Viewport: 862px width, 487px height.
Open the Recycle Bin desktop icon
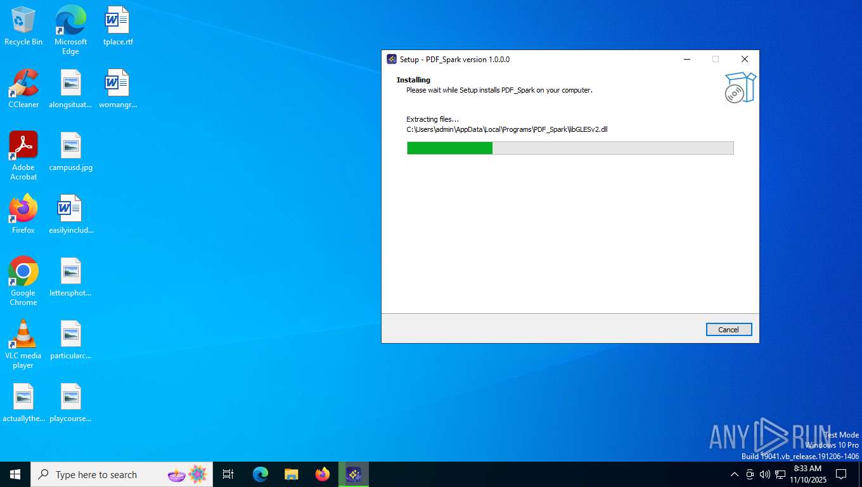(x=23, y=27)
